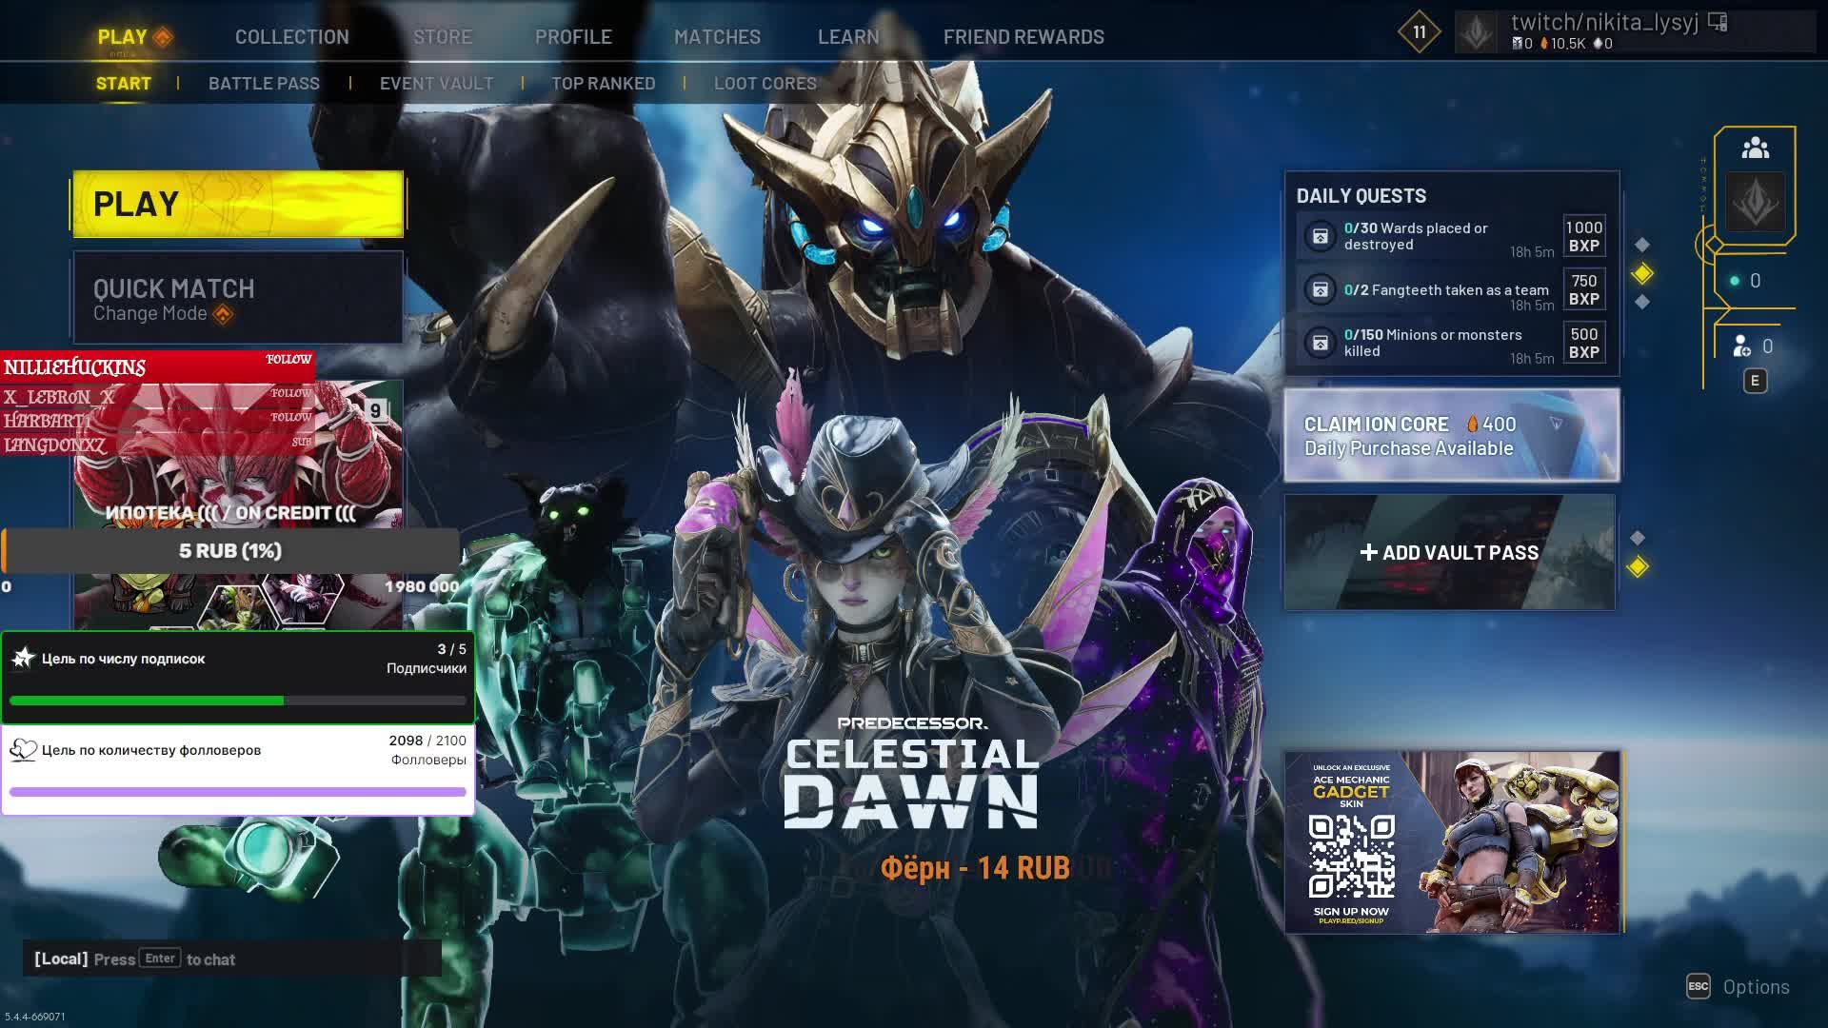1828x1028 pixels.
Task: Select the third quest page diamond indicator
Action: pyautogui.click(x=1642, y=302)
